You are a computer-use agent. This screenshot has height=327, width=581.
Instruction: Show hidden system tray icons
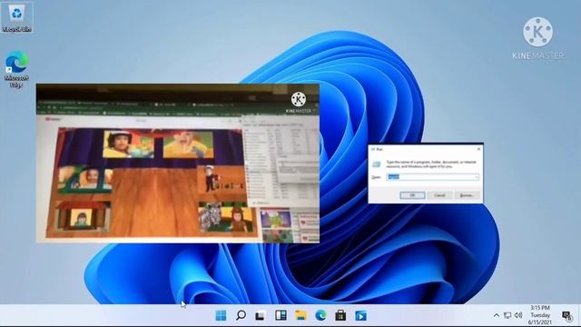tap(497, 315)
